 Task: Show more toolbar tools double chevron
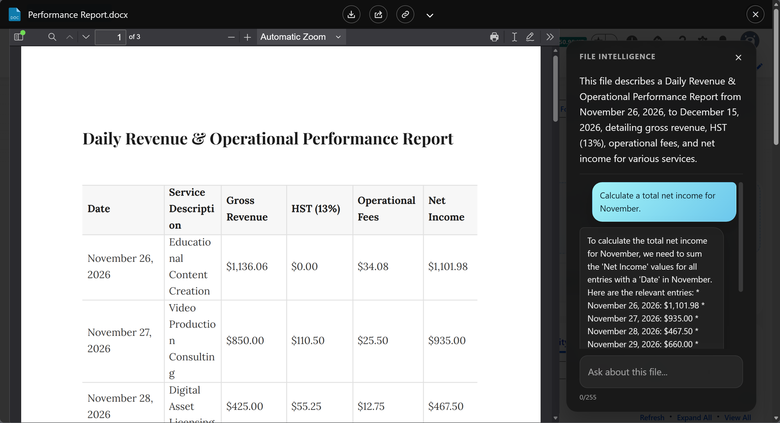coord(550,37)
